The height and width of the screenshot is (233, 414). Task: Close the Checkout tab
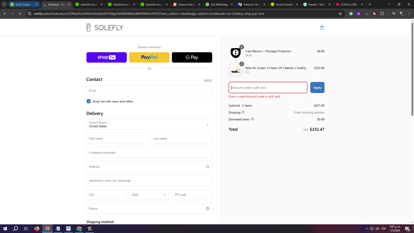tap(69, 4)
